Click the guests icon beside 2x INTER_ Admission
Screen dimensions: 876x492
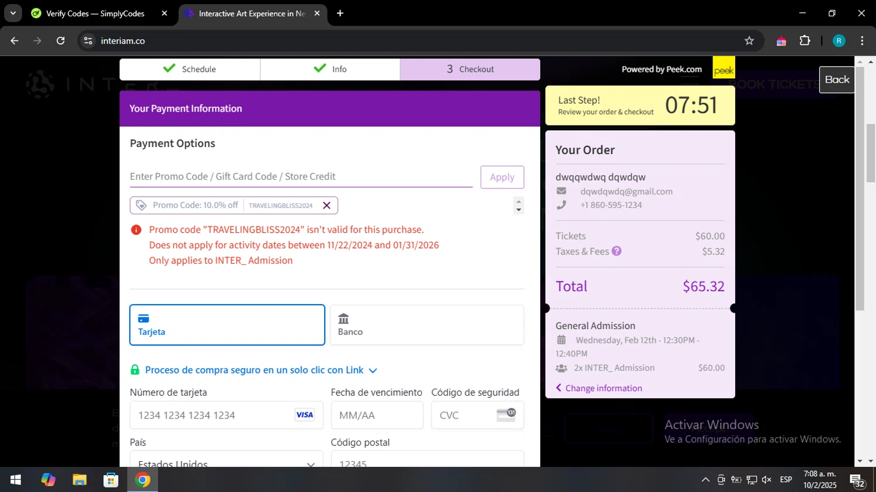click(x=561, y=368)
